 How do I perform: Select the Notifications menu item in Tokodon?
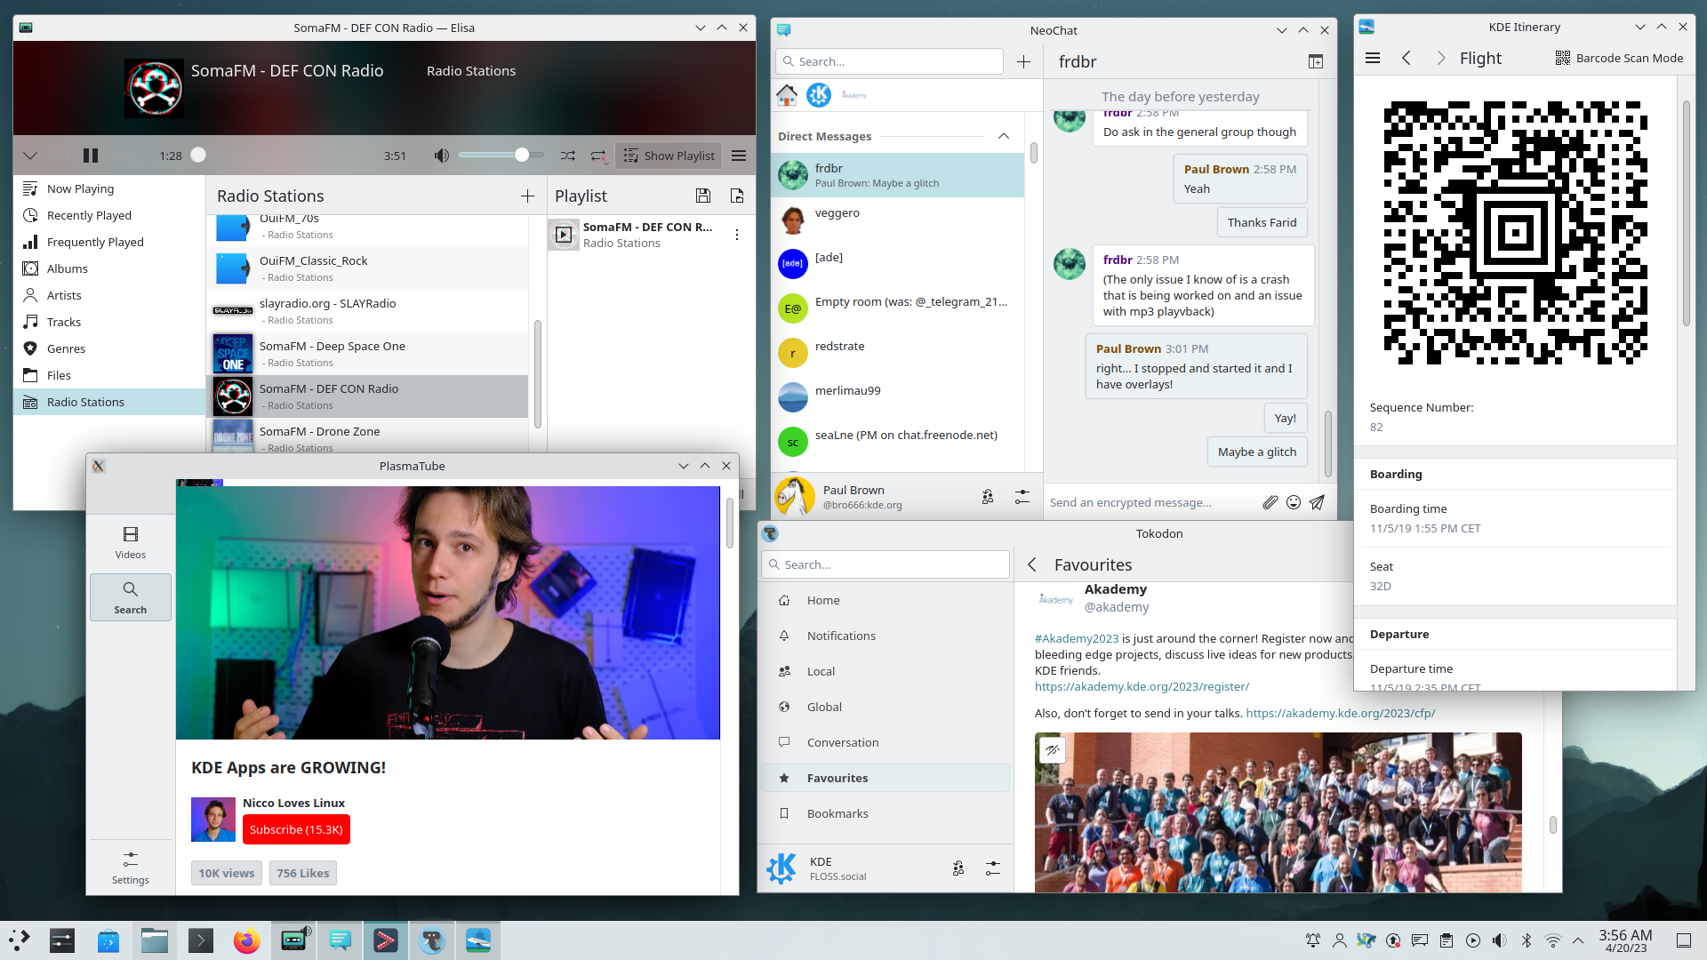[x=840, y=636]
